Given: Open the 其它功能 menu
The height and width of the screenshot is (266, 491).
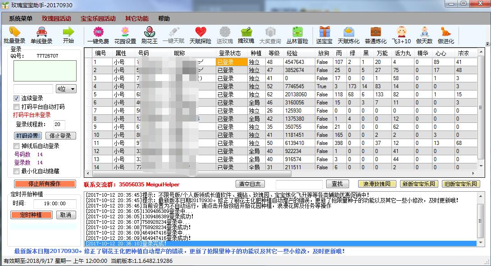Looking at the screenshot, I should click(x=136, y=18).
